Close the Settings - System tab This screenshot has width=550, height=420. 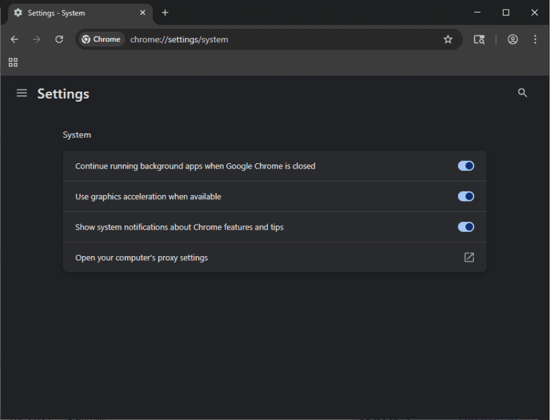click(x=142, y=12)
